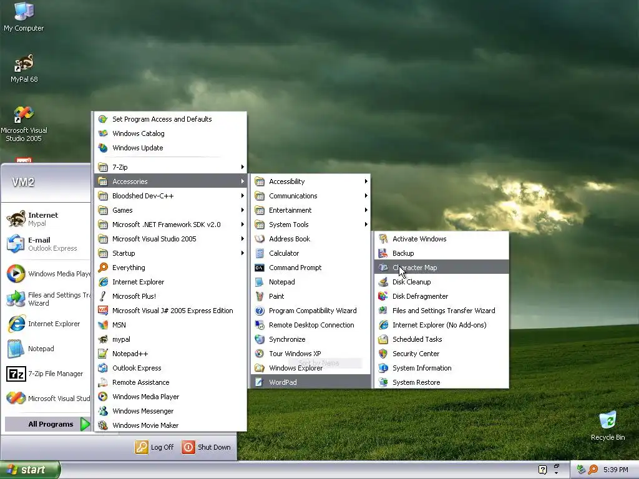Open Notepad++ icon
Viewport: 639px width, 479px height.
(x=103, y=354)
